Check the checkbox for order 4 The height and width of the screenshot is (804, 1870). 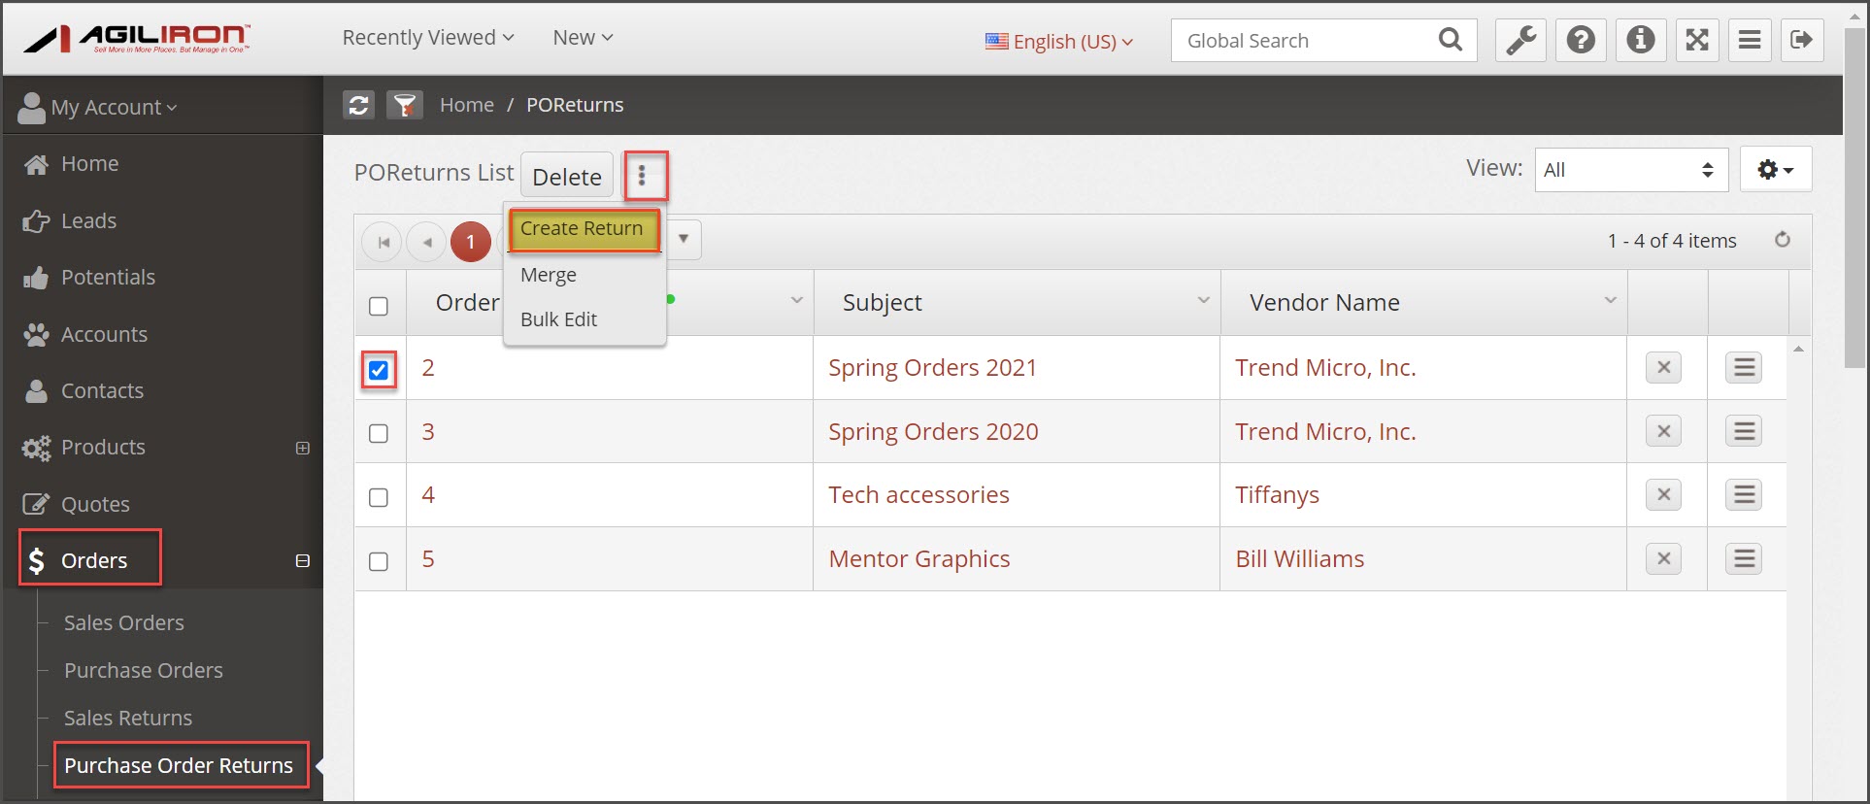coord(379,497)
